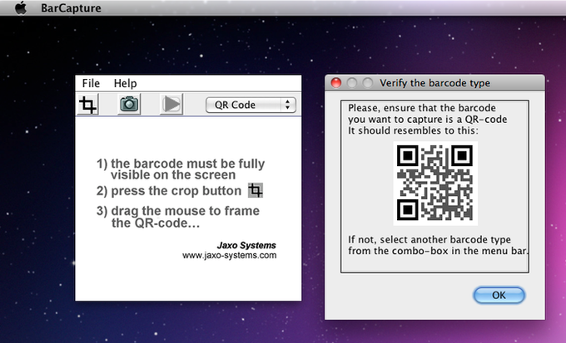This screenshot has height=343, width=566.
Task: Open the BarCapture application menu
Action: [x=71, y=8]
